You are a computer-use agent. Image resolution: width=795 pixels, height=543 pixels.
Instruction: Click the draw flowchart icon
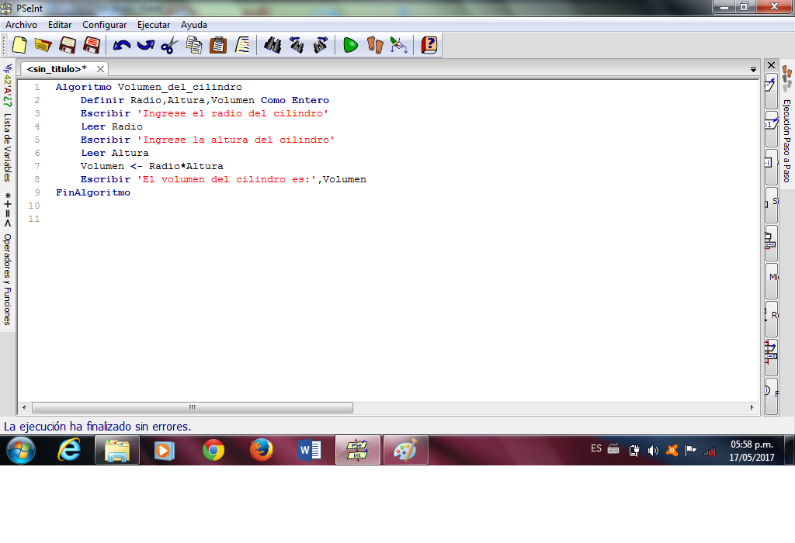click(x=398, y=45)
